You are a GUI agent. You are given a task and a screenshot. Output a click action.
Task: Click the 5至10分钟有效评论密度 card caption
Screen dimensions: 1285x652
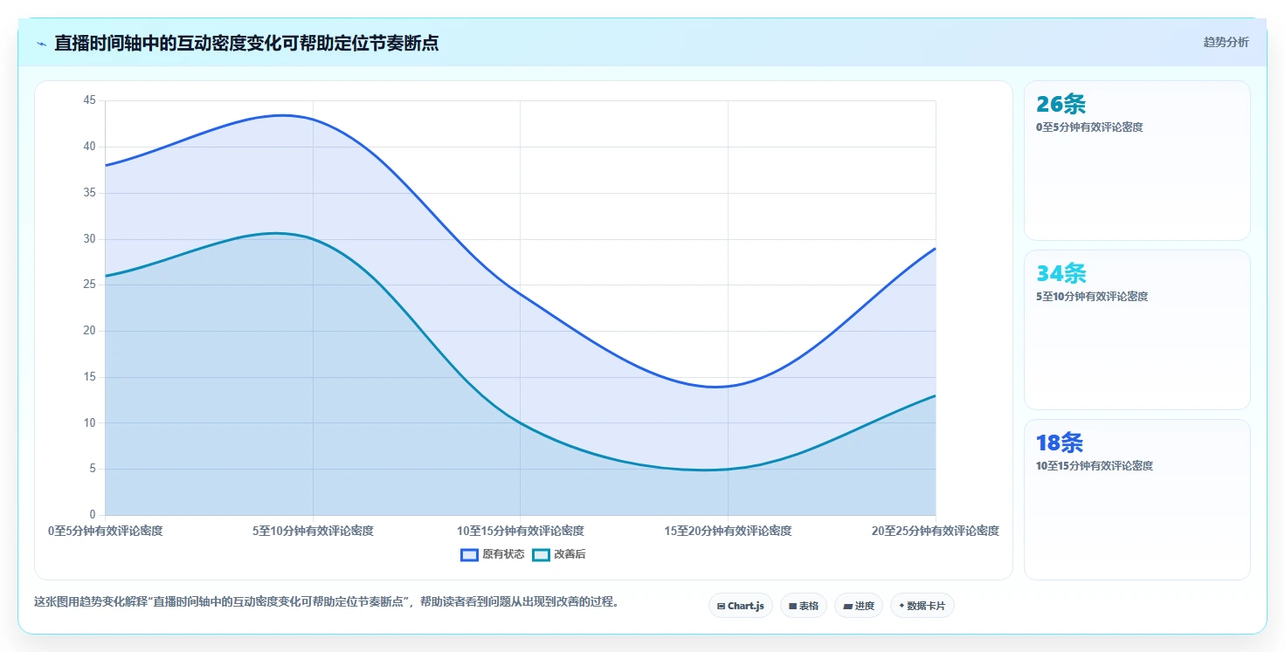[1092, 297]
